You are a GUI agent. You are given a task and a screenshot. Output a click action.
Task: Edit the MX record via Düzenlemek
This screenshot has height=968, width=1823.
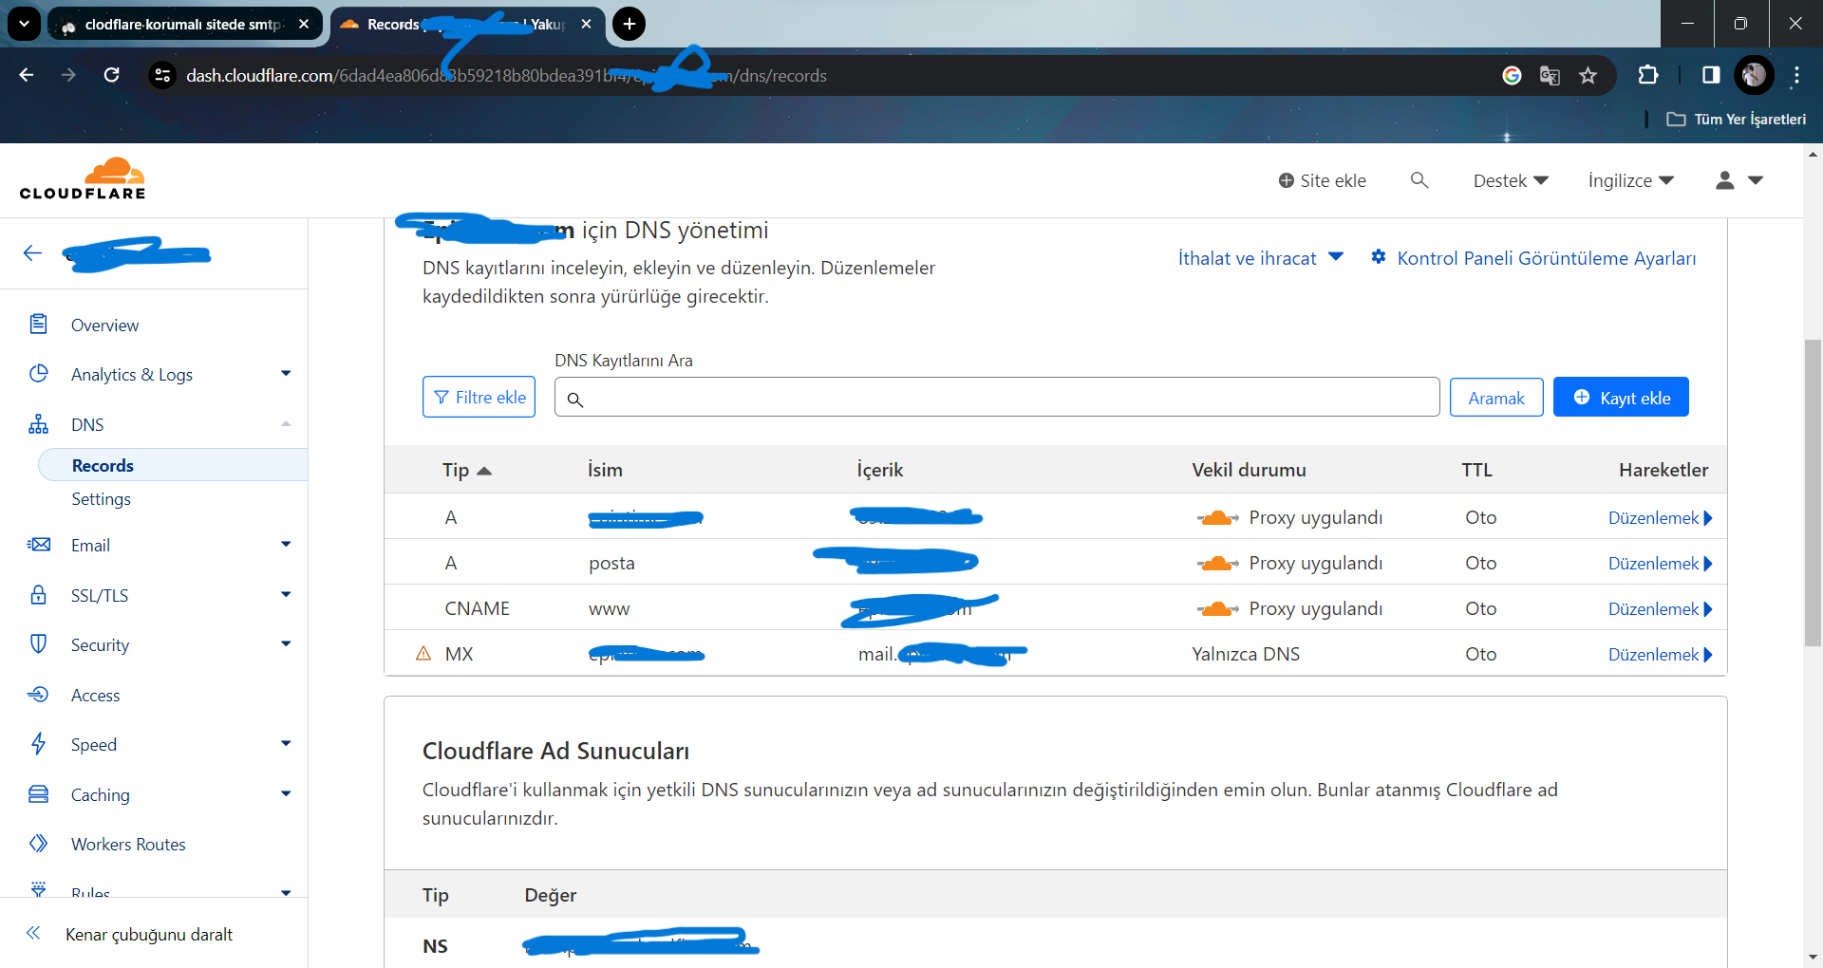tap(1661, 654)
